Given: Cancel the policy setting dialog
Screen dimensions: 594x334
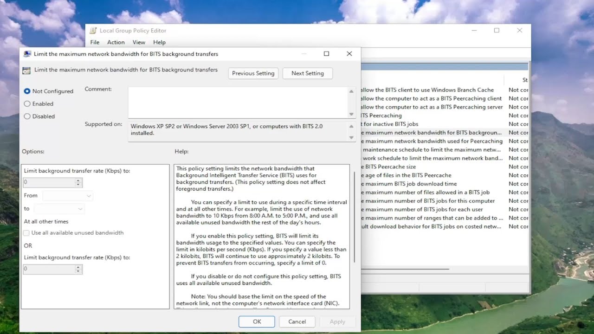Looking at the screenshot, I should (x=297, y=321).
